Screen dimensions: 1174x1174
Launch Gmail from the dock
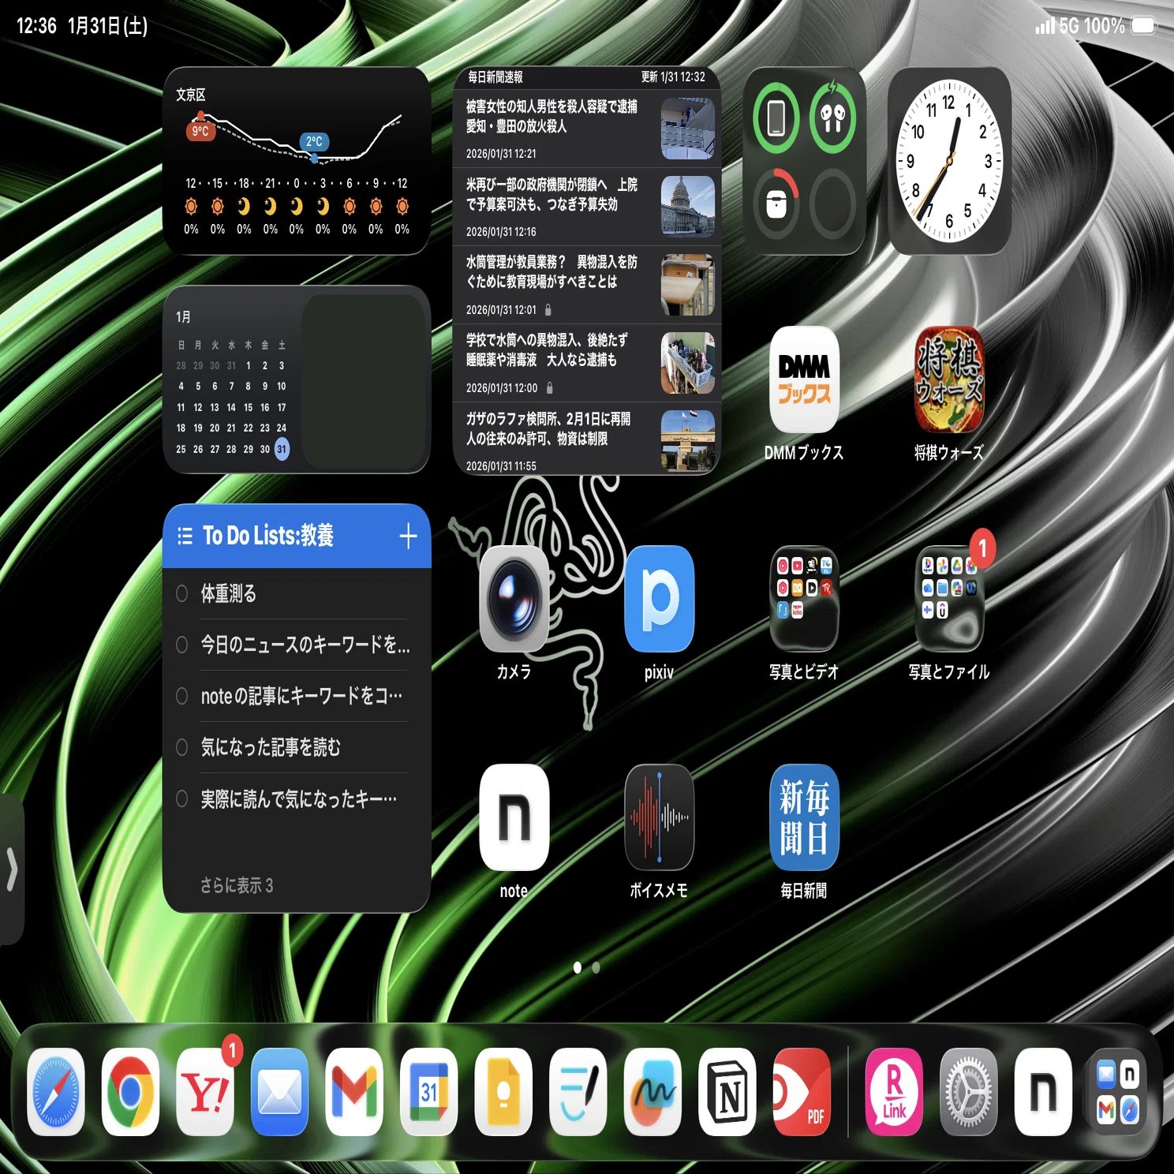point(354,1092)
